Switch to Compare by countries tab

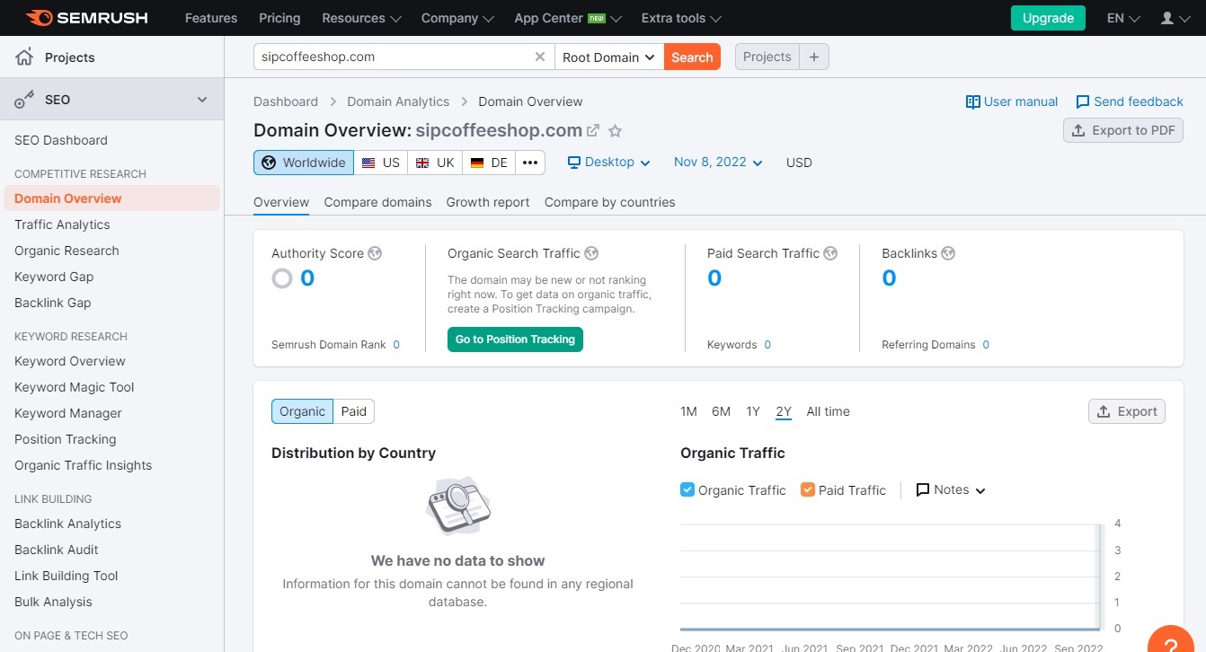tap(609, 202)
